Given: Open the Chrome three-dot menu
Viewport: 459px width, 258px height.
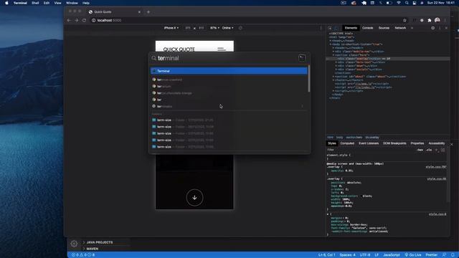Looking at the screenshot, I should click(445, 20).
